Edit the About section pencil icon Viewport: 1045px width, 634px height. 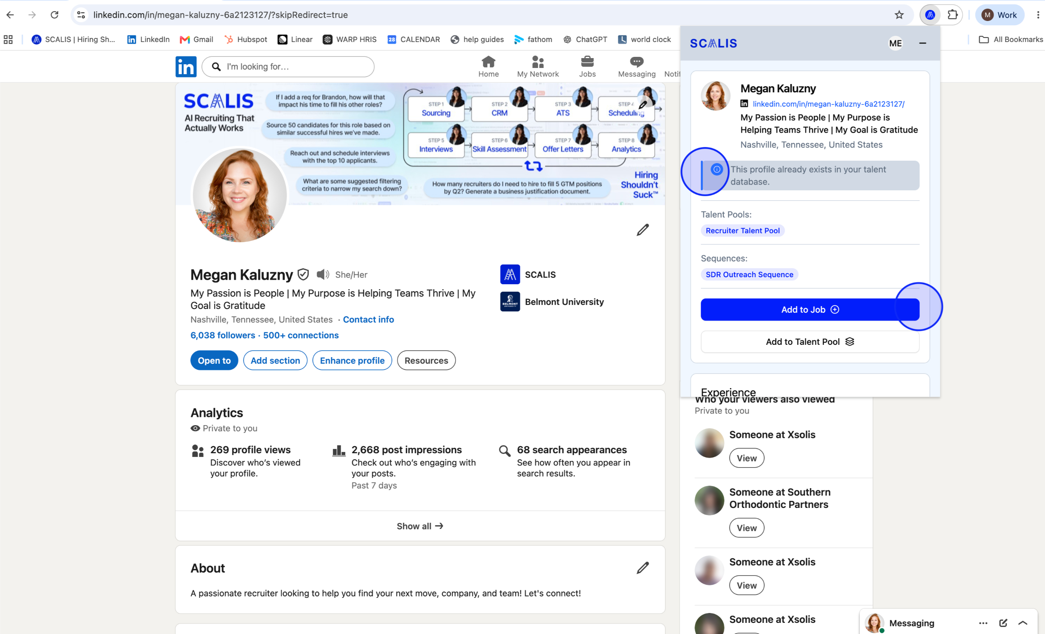tap(643, 568)
